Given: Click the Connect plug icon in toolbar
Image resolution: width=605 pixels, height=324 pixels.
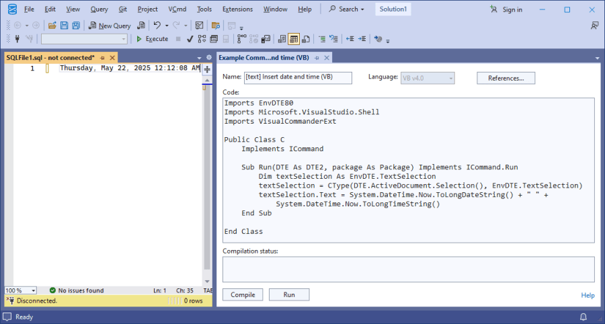Looking at the screenshot, I should click(x=17, y=39).
